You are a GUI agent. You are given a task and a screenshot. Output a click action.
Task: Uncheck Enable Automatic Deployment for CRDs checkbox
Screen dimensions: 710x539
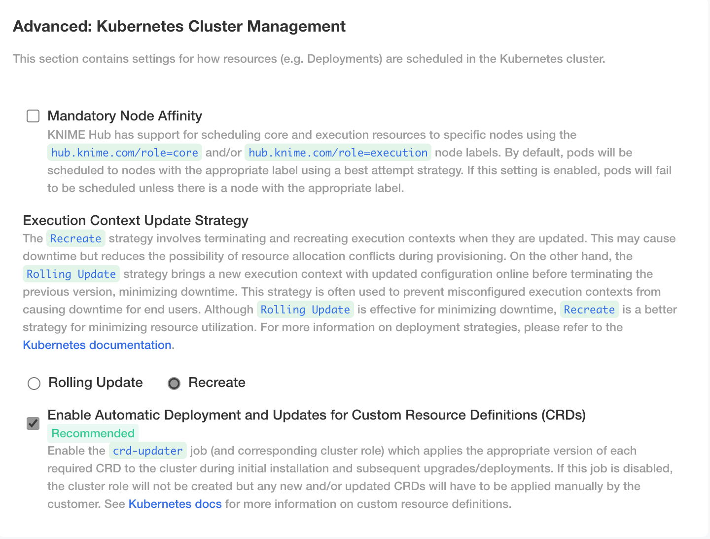tap(33, 423)
